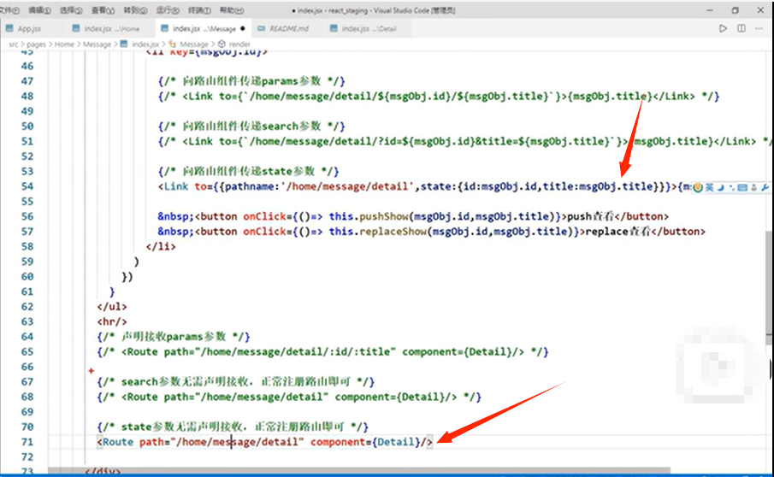This screenshot has height=477, width=774.
Task: Click the 'push查看' button text on line 56
Action: point(590,216)
